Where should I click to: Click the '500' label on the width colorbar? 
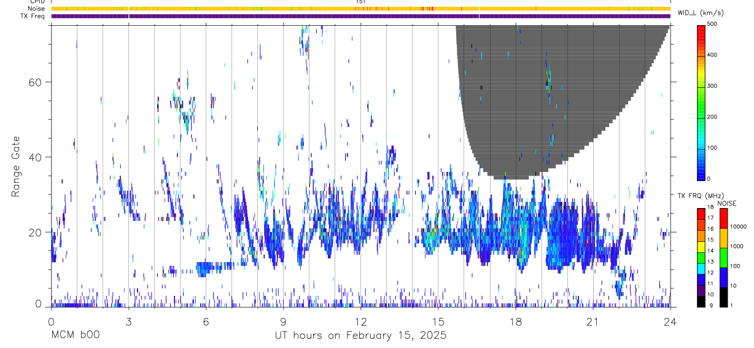click(712, 24)
